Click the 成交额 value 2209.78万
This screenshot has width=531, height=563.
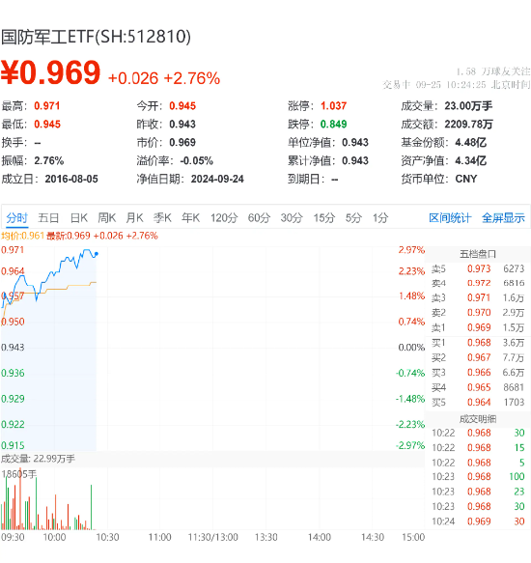pyautogui.click(x=468, y=125)
